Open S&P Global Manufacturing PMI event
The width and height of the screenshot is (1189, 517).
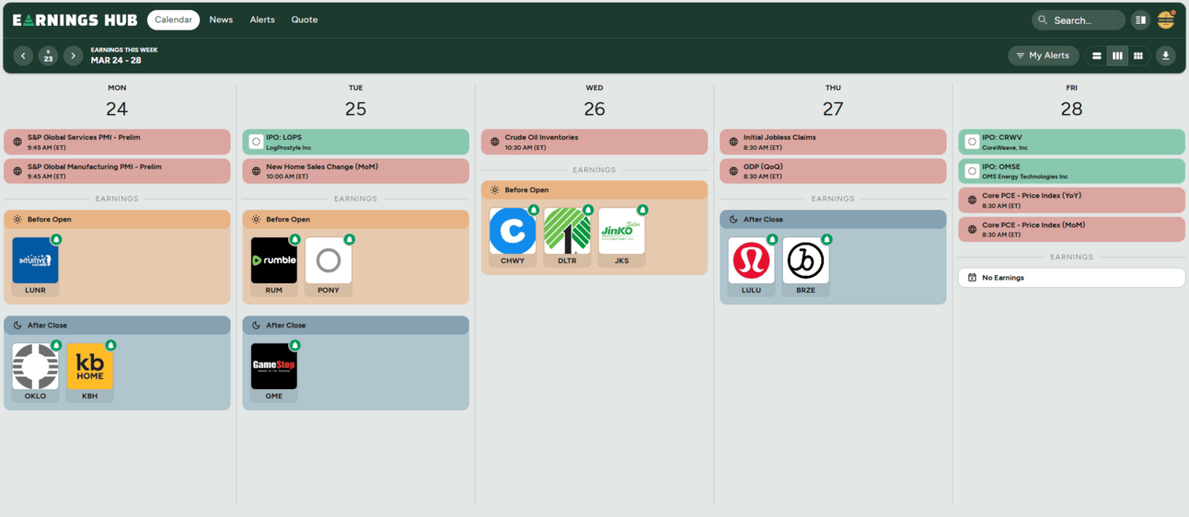point(117,171)
